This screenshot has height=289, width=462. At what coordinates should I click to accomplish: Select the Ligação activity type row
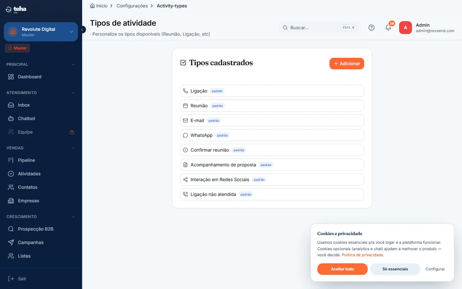[272, 91]
